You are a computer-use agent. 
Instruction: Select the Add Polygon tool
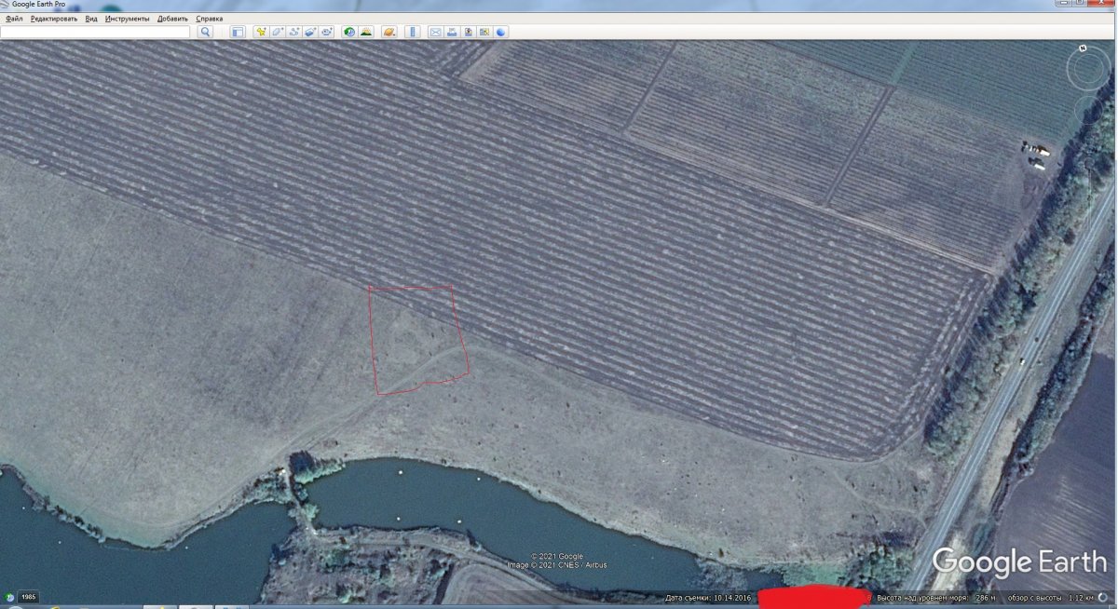click(279, 32)
